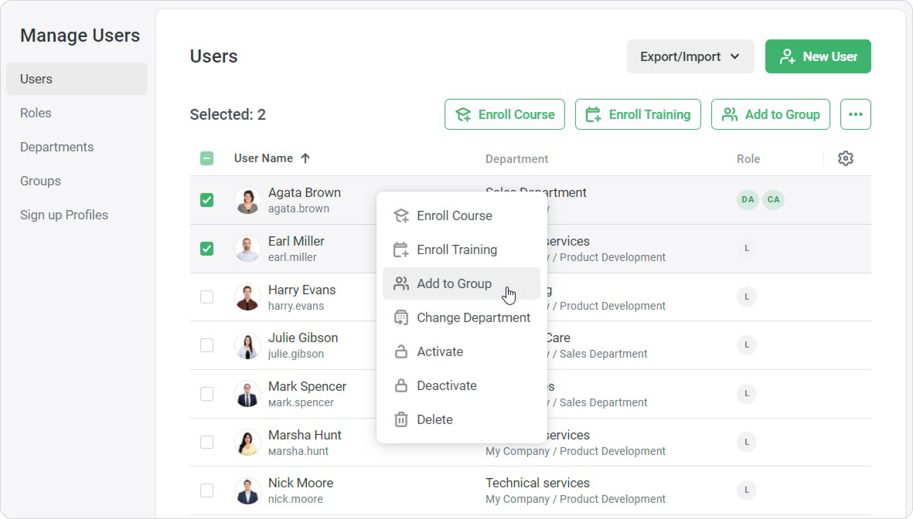Click the table settings gear icon
The image size is (913, 519).
pos(845,158)
